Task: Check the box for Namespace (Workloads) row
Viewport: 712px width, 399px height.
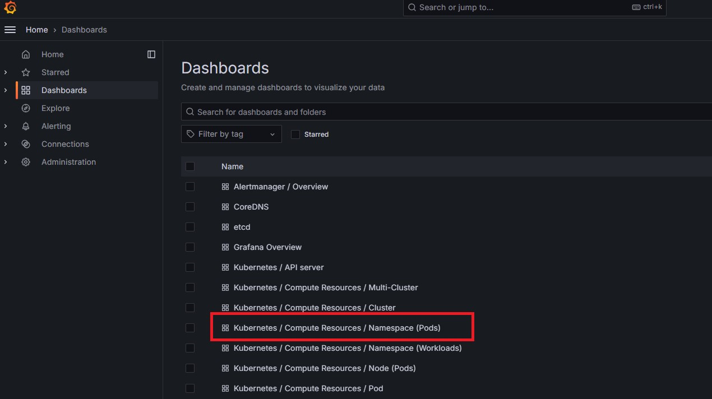Action: [190, 348]
